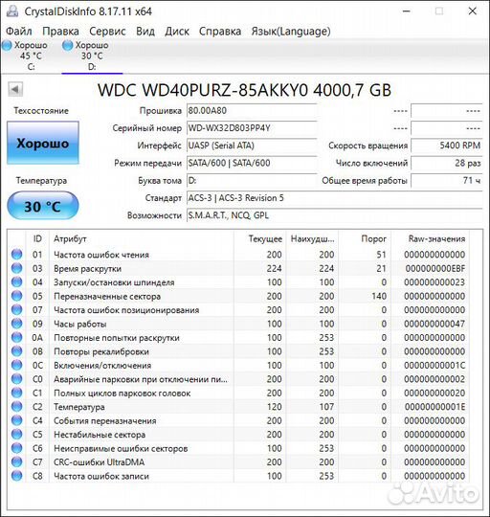Screen dimensions: 490x517
Task: Open the Язык(Language) menu
Action: tap(291, 32)
